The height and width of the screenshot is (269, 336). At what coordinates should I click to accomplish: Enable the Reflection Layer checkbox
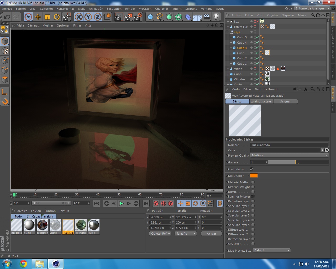click(x=253, y=201)
